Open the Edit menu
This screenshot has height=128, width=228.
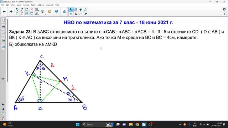(7, 5)
